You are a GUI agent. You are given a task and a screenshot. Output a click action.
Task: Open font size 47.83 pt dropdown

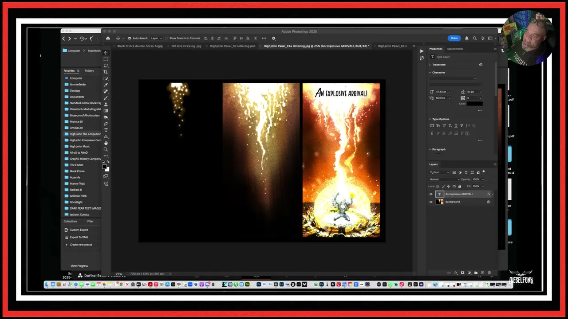coord(450,92)
